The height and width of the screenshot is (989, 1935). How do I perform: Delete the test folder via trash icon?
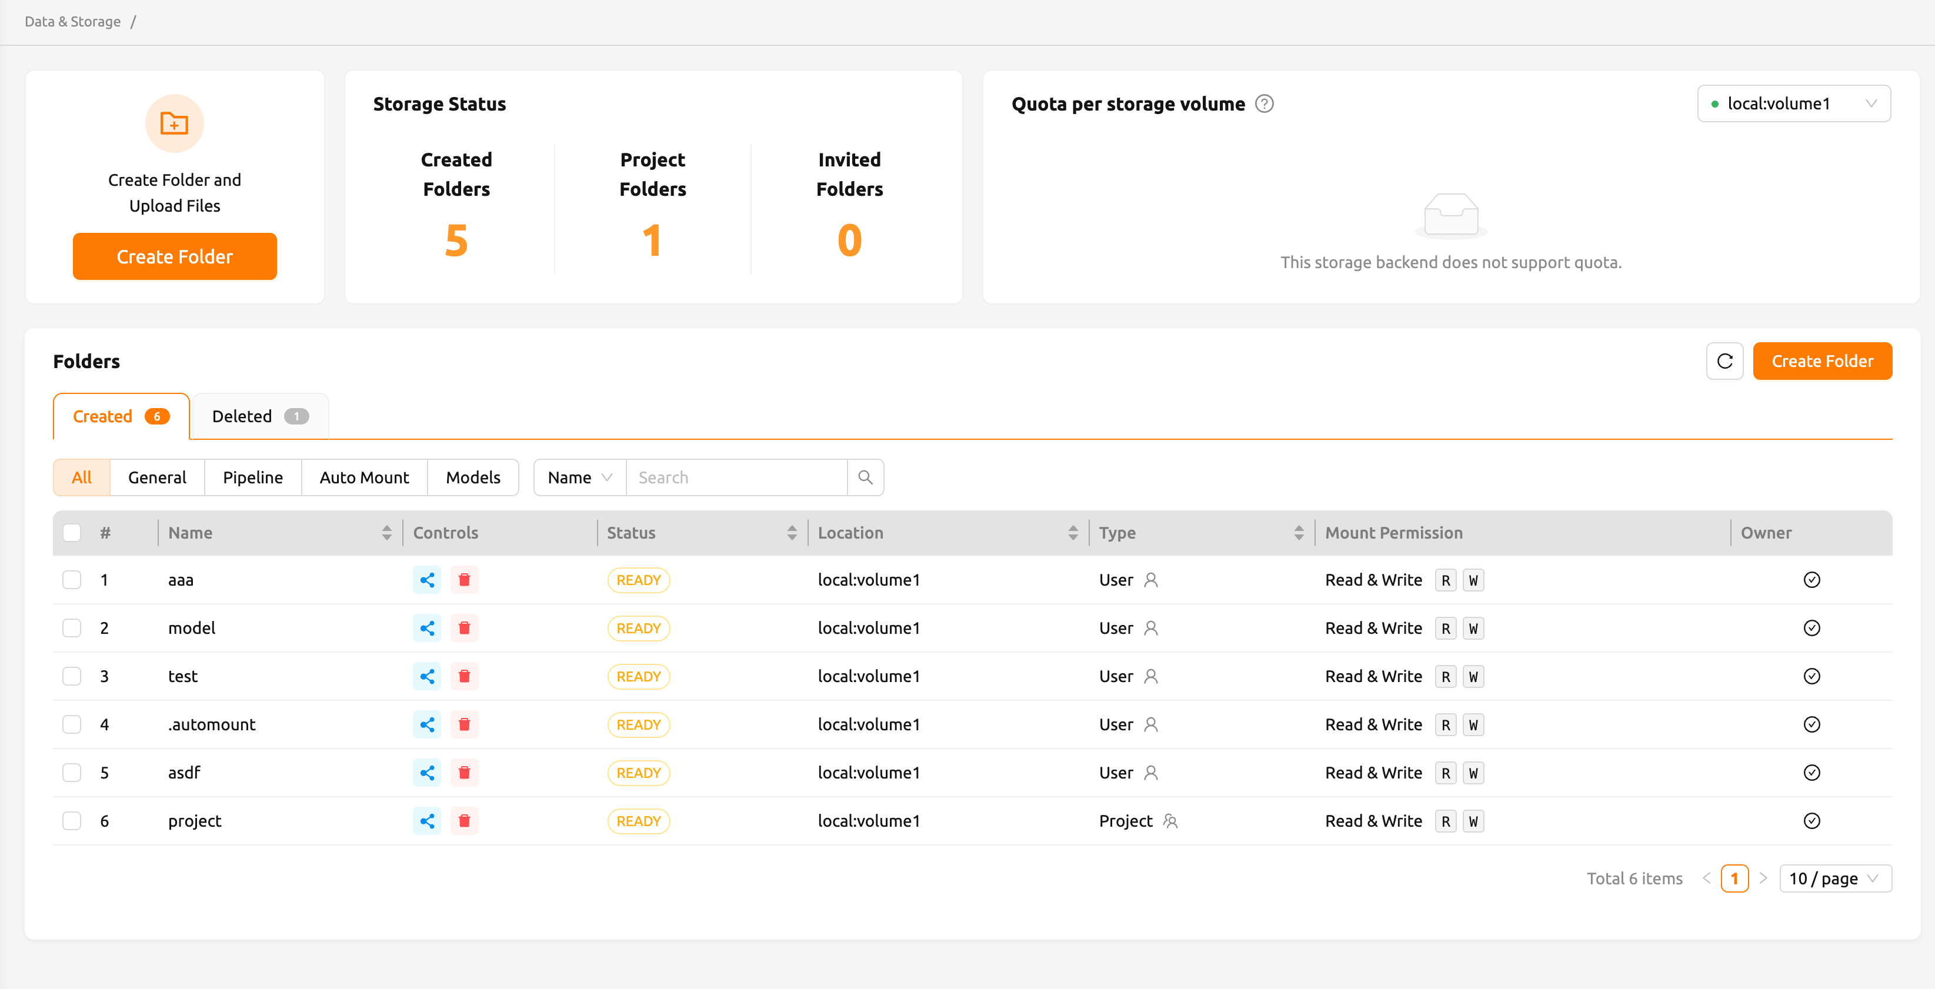(464, 676)
